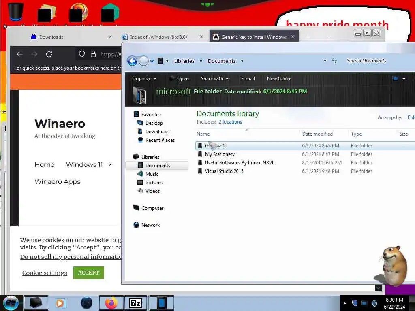Open the address bar history dropdown arrow
The image size is (415, 311).
click(x=325, y=61)
